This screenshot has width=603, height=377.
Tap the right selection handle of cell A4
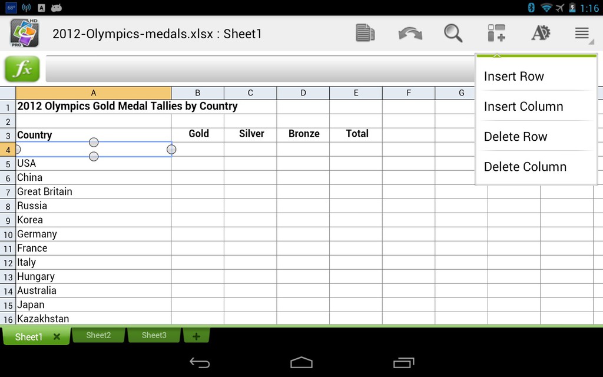click(171, 149)
